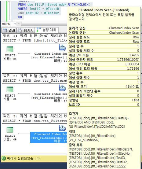Click the 예상 행 크기 value 48바이트
Image resolution: width=142 pixels, height=169 pixels.
(x=132, y=86)
